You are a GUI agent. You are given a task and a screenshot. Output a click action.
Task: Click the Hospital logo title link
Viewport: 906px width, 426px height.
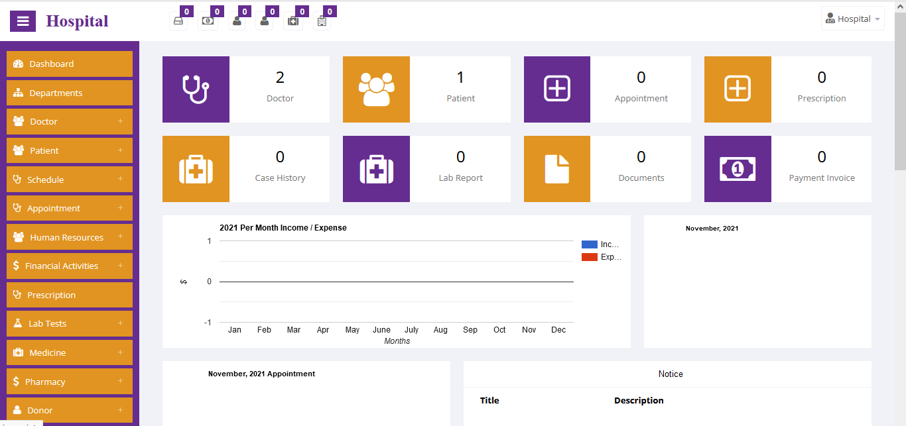coord(77,21)
